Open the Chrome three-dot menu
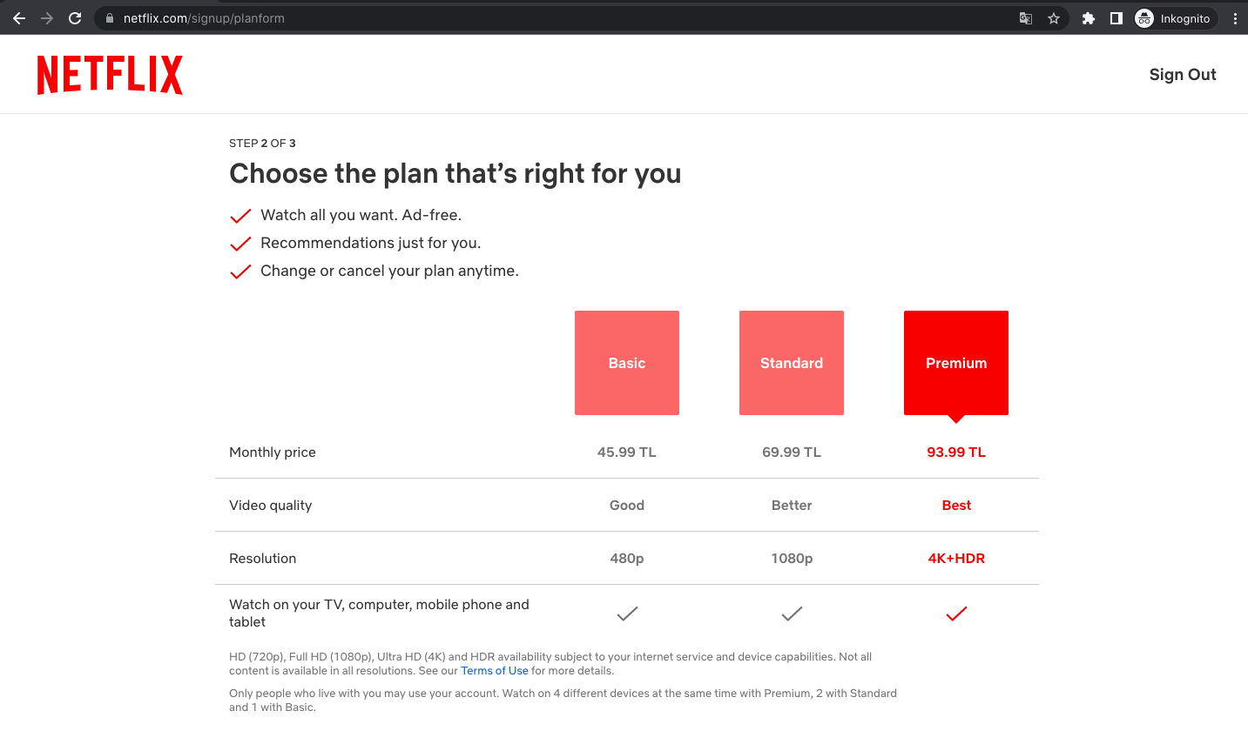 click(1235, 18)
